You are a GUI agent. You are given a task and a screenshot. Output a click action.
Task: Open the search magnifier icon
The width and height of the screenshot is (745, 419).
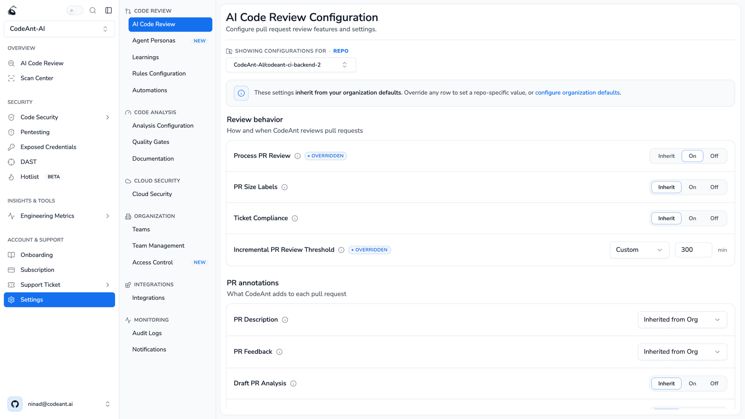(x=93, y=10)
